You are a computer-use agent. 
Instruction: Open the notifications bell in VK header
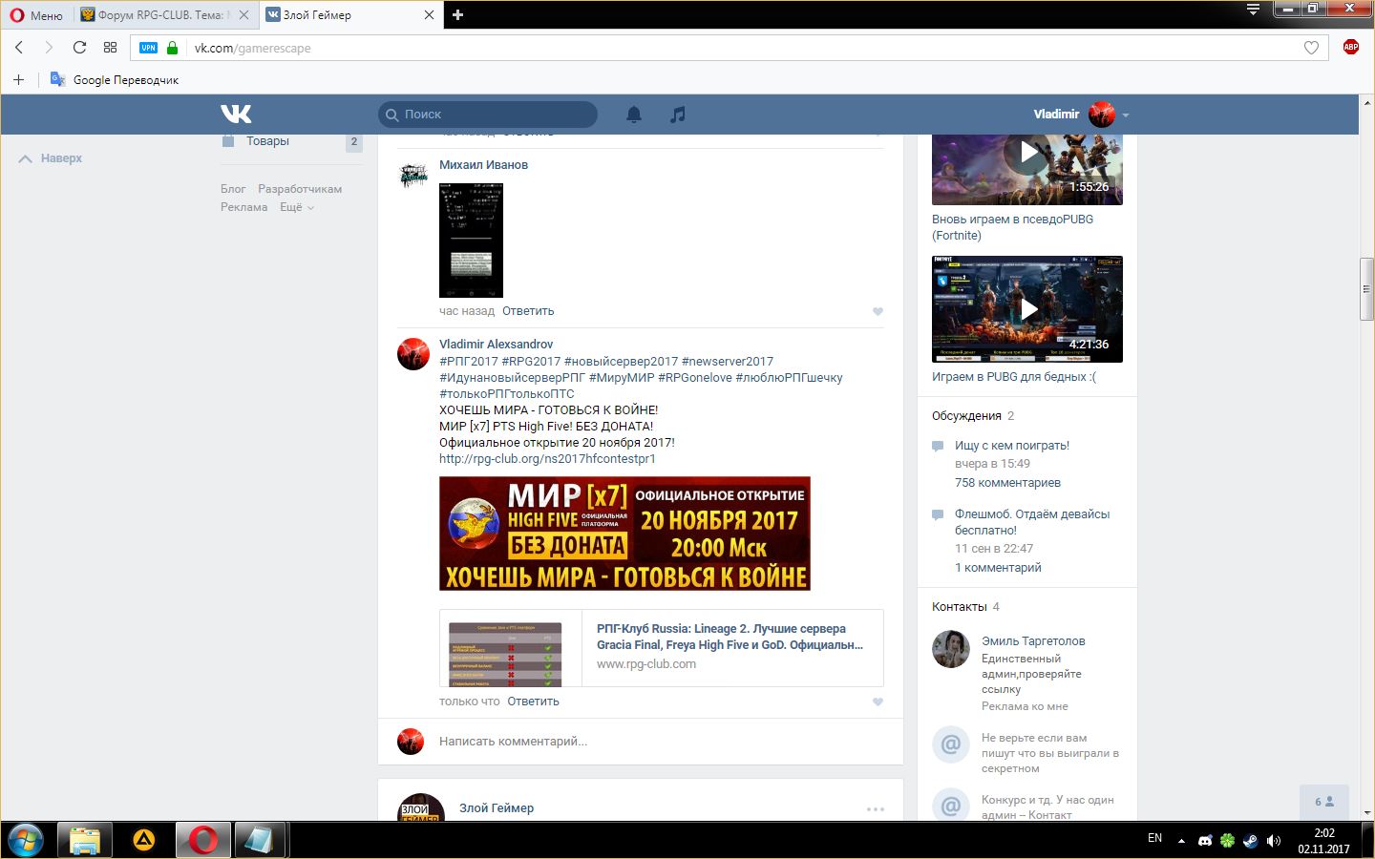pyautogui.click(x=634, y=115)
